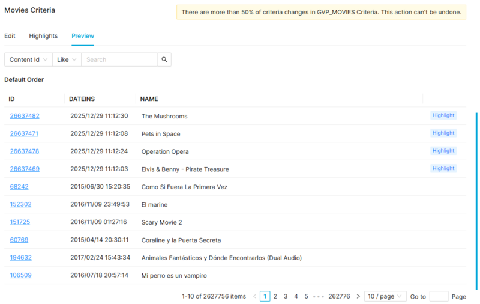Click the Search text input

119,59
